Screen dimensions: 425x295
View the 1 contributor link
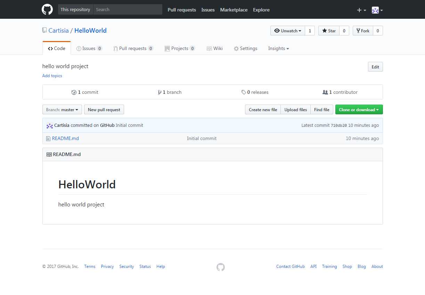coord(340,92)
